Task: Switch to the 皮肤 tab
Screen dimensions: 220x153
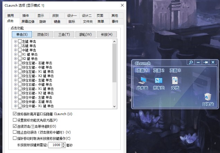Action: [x=55, y=16]
